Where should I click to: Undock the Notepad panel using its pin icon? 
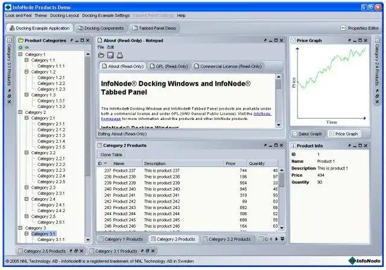(265, 40)
